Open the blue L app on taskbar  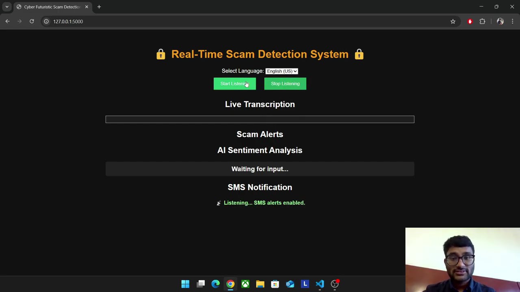coord(305,284)
